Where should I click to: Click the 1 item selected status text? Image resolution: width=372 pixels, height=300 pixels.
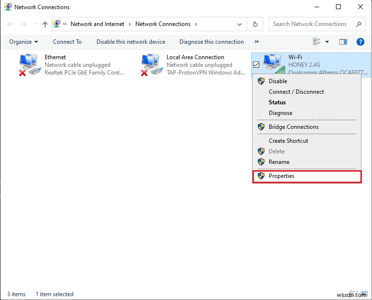[54, 294]
